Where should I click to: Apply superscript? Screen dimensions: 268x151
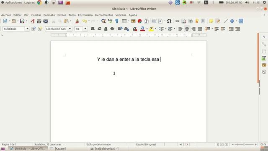[x=120, y=29]
